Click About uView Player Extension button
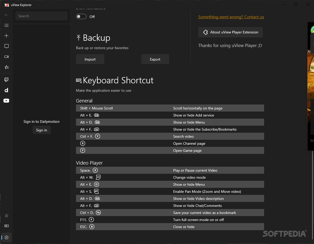 tap(230, 32)
